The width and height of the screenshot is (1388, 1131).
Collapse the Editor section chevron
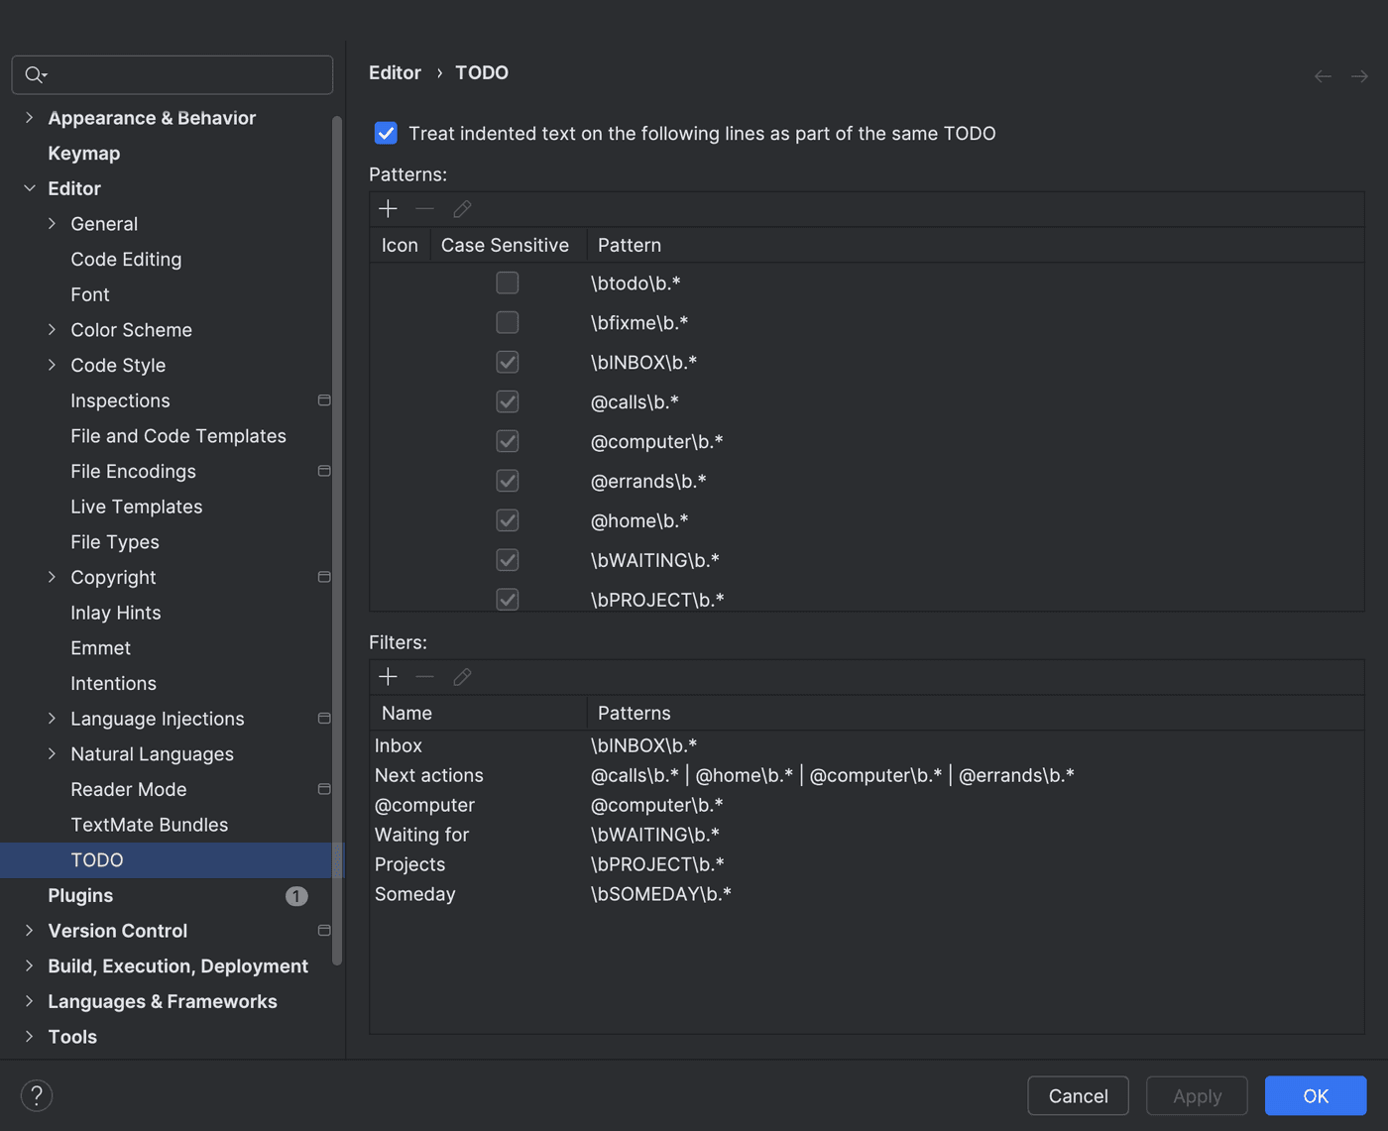(29, 188)
